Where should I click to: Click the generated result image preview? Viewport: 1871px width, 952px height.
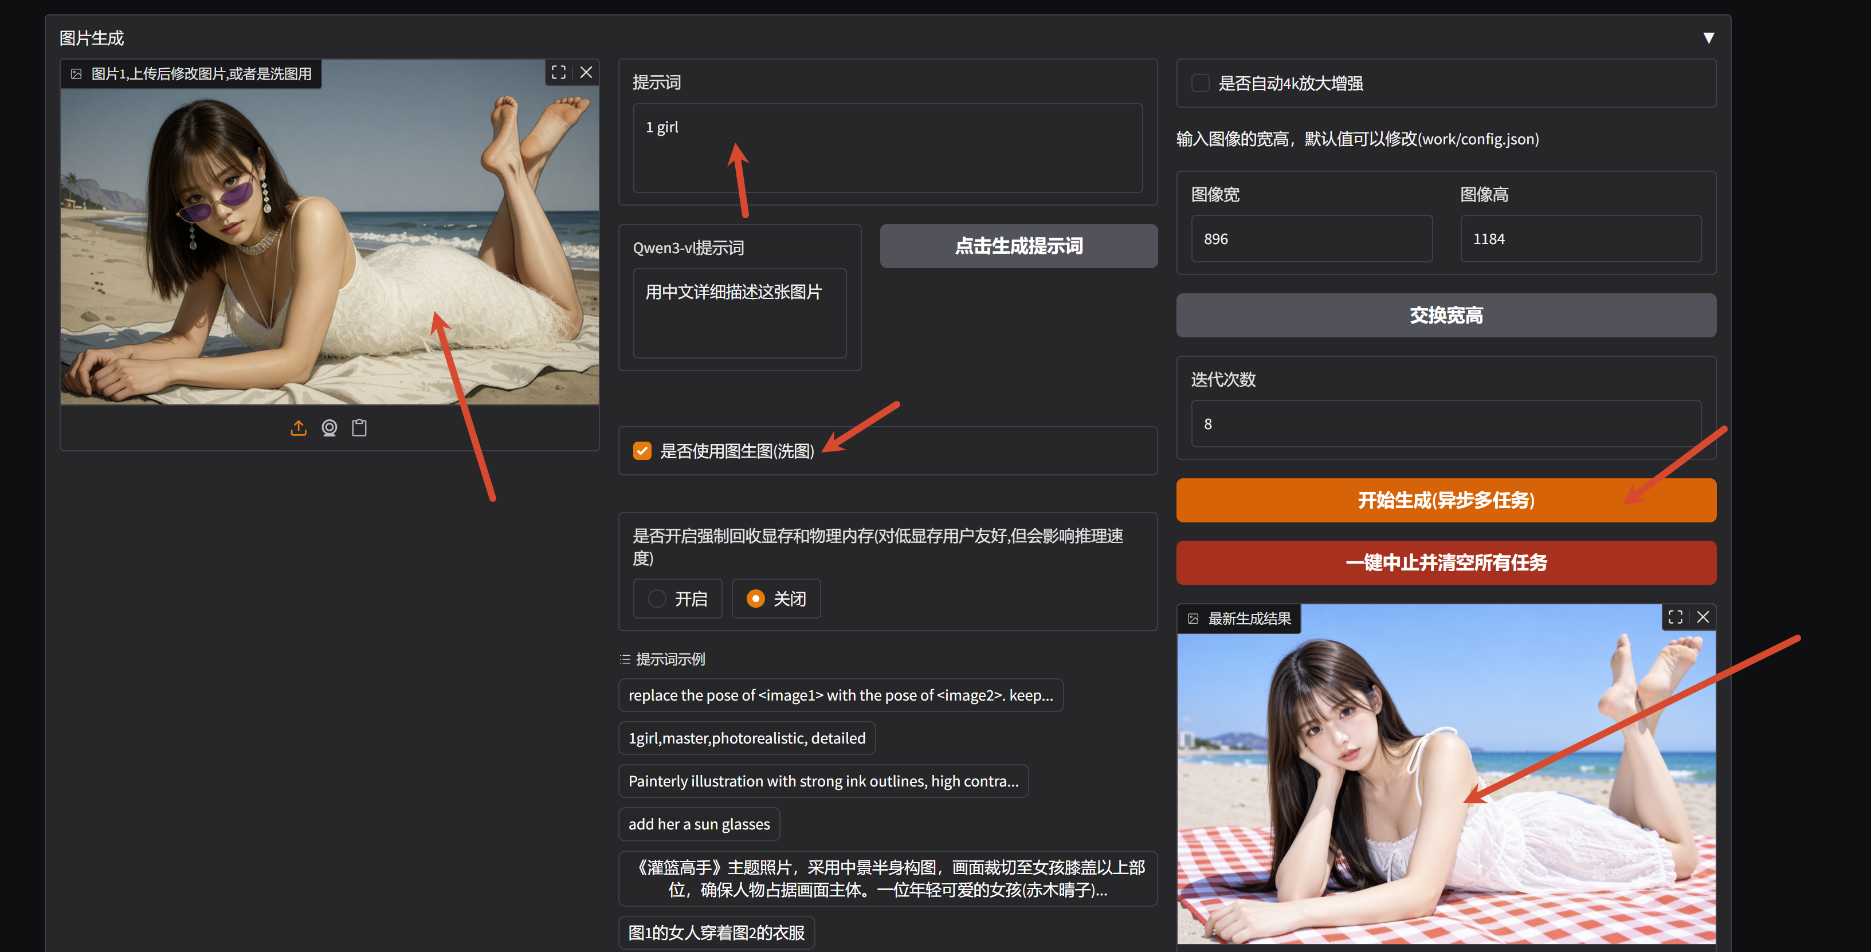(x=1446, y=774)
